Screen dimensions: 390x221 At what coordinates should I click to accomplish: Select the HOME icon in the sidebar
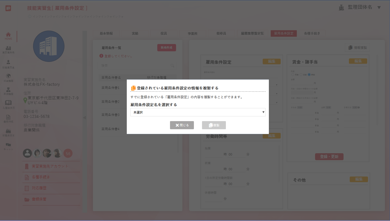point(8,36)
